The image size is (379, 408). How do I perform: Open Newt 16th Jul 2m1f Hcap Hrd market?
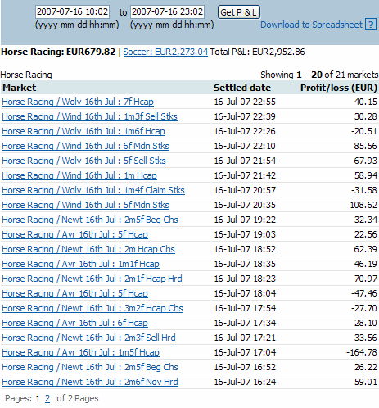click(x=92, y=279)
